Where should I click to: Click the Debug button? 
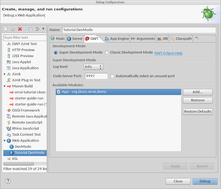coord(205,181)
